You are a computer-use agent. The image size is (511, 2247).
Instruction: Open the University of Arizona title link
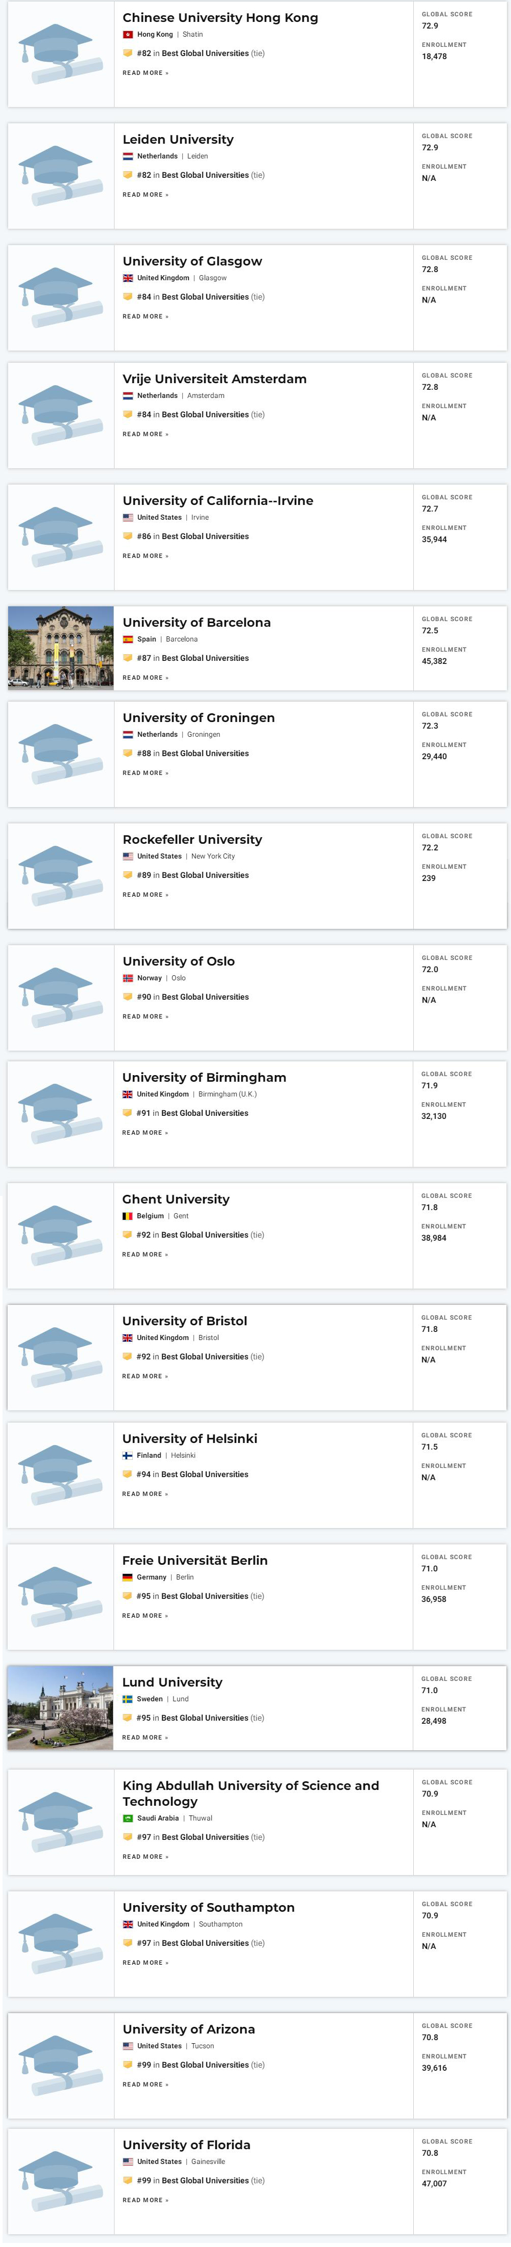coord(188,2029)
